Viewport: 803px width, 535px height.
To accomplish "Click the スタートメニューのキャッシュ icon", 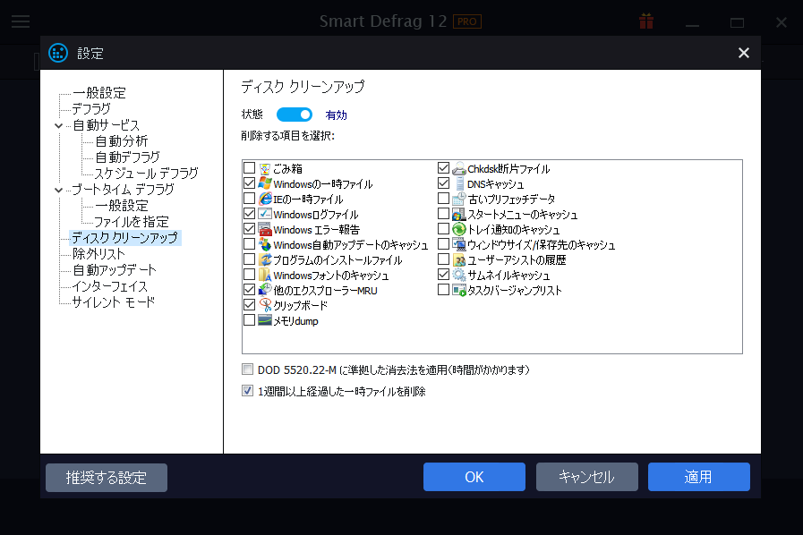I will click(459, 214).
